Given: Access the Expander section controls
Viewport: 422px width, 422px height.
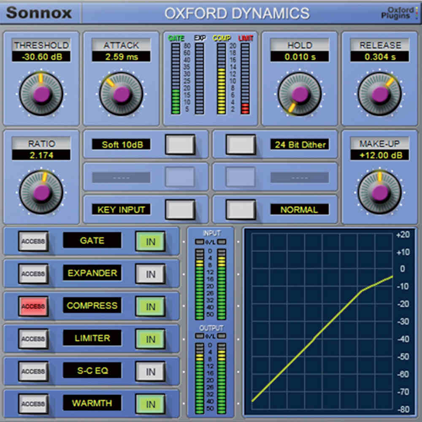Looking at the screenshot, I should point(33,273).
